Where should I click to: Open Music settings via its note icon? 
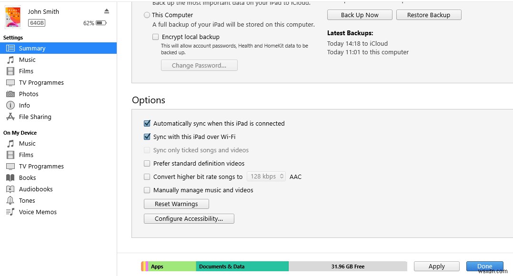click(x=10, y=59)
